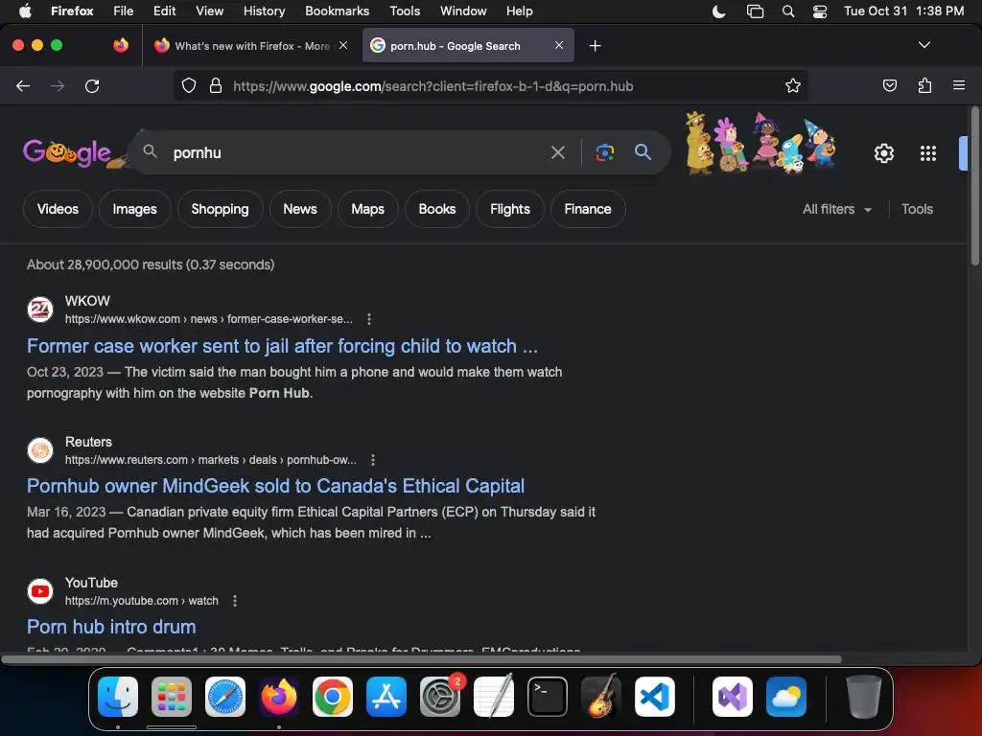Filter results by Finance
This screenshot has height=736, width=982.
click(588, 209)
